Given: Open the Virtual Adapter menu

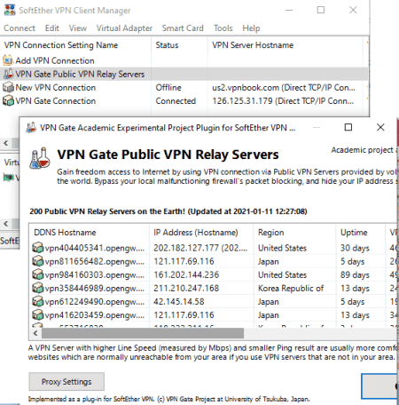Looking at the screenshot, I should click(124, 28).
